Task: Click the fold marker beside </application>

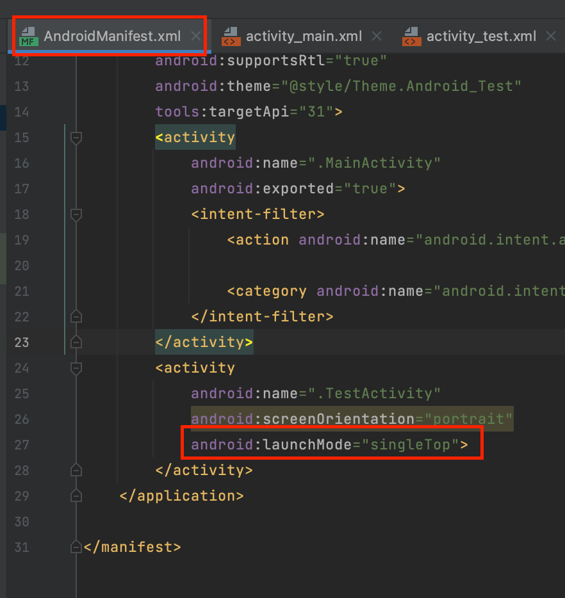Action: (76, 495)
